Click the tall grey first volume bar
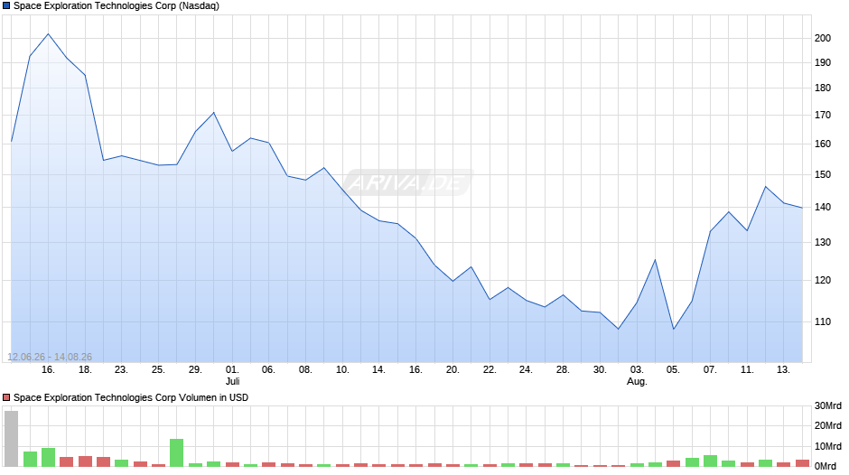Screen dimensions: 849x475 click(x=12, y=439)
